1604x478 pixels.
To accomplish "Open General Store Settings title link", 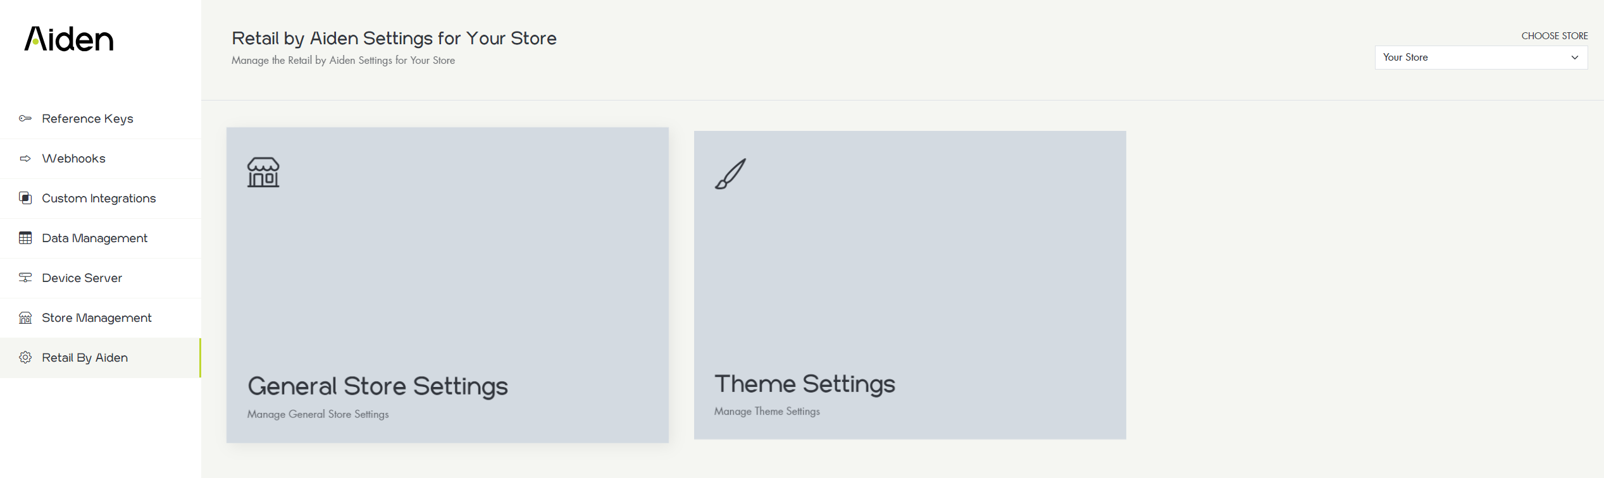I will tap(378, 386).
